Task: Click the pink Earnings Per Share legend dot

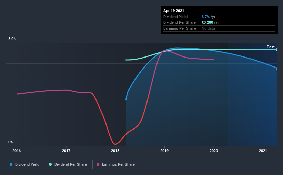Action: [x=98, y=164]
